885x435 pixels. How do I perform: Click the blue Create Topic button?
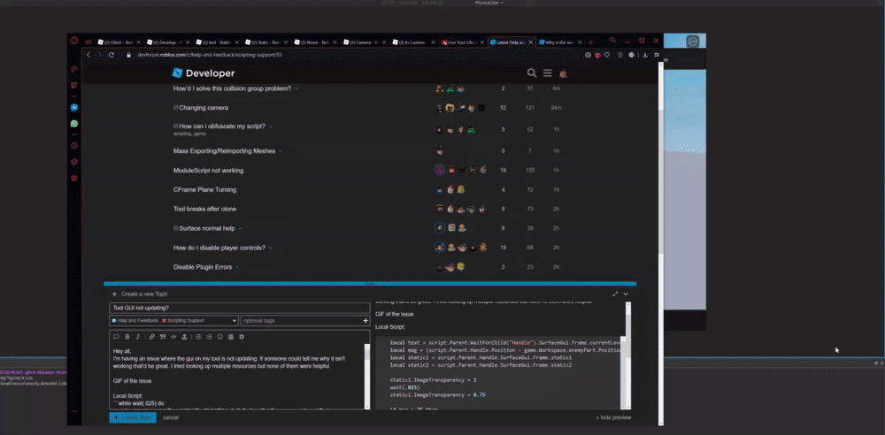pyautogui.click(x=133, y=417)
